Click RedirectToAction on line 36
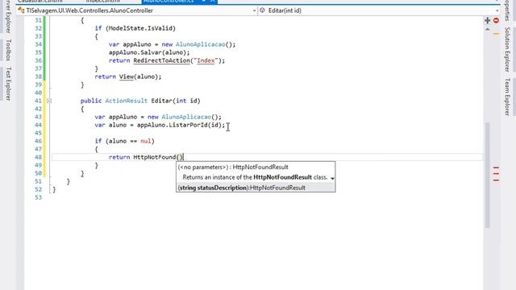This screenshot has width=516, height=290. click(x=161, y=60)
